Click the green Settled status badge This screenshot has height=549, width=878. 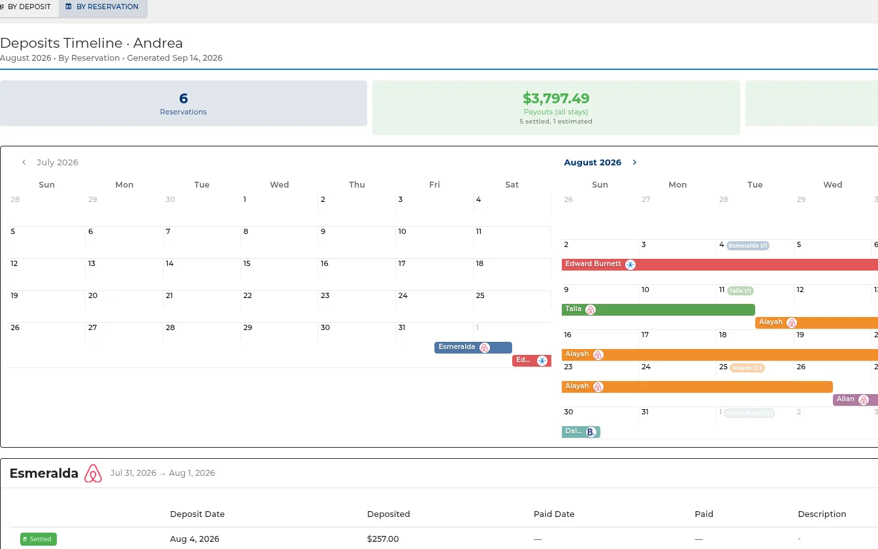[x=39, y=539]
